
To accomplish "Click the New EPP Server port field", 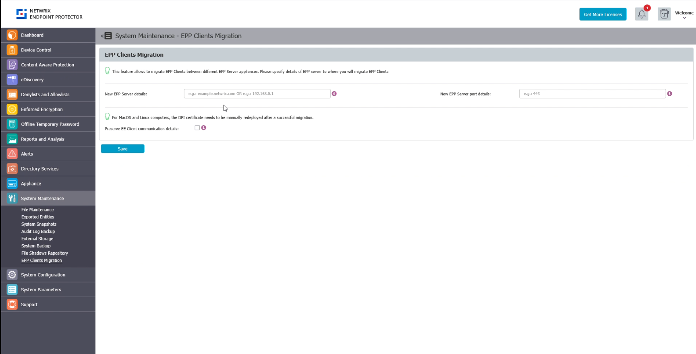I will click(592, 94).
